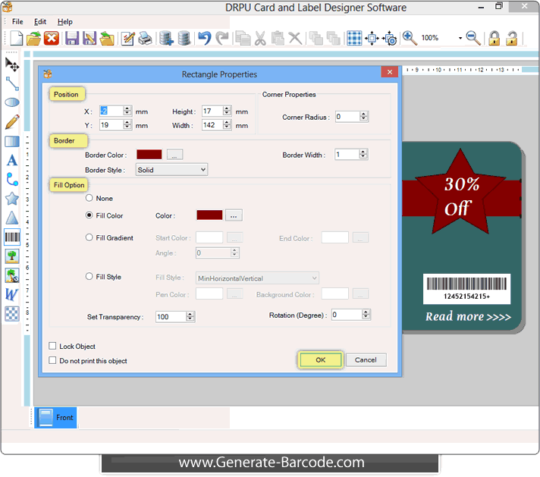Click the scissors Cut icon
The width and height of the screenshot is (540, 477).
pos(260,38)
